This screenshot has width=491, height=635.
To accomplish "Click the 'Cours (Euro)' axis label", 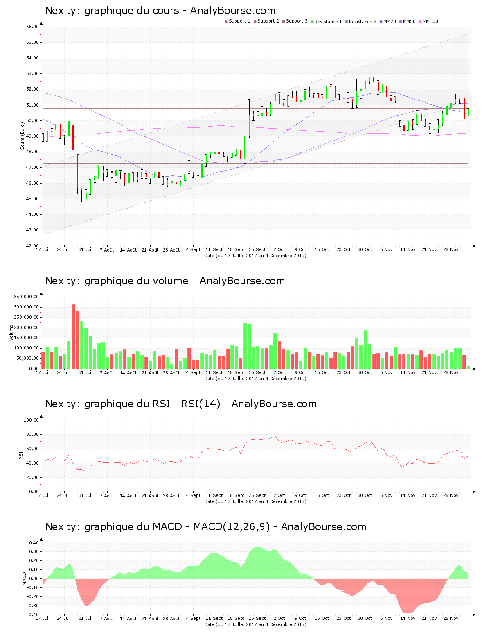I will [23, 136].
